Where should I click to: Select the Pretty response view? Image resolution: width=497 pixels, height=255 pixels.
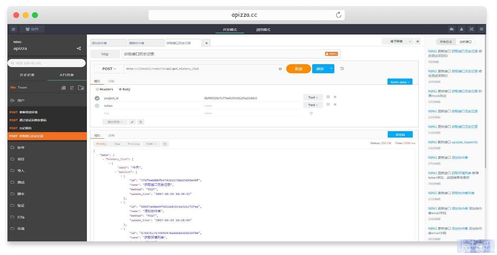pyautogui.click(x=101, y=144)
